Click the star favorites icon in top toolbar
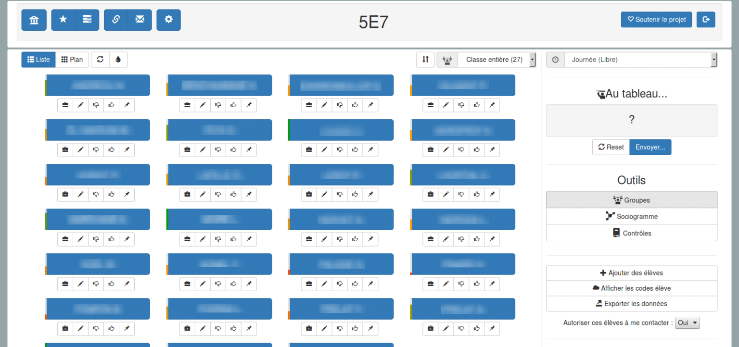 coord(63,20)
